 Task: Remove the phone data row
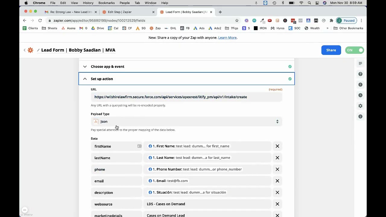pos(277,169)
